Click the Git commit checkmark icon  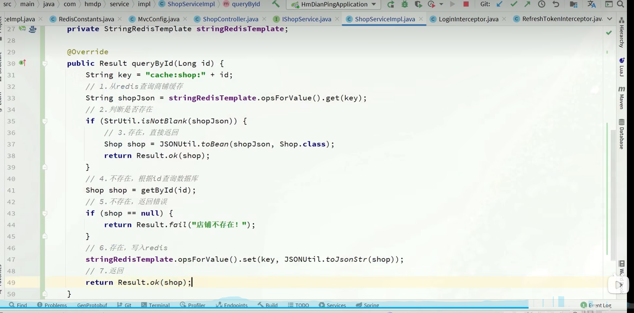click(x=513, y=4)
